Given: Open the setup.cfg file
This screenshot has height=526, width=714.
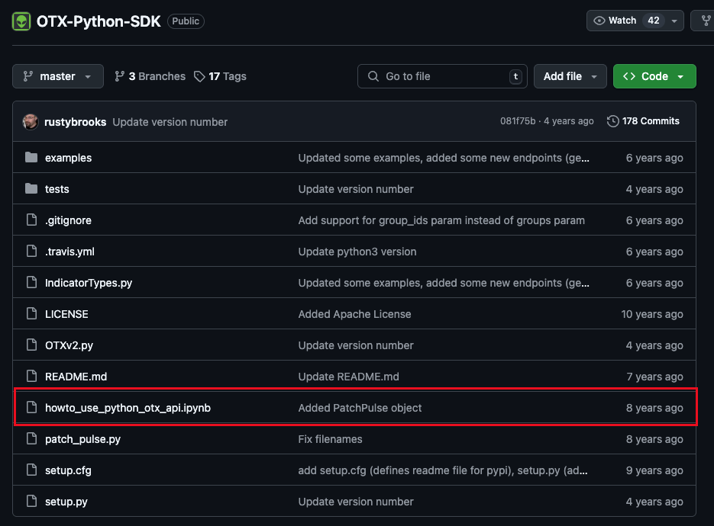Looking at the screenshot, I should click(x=68, y=470).
